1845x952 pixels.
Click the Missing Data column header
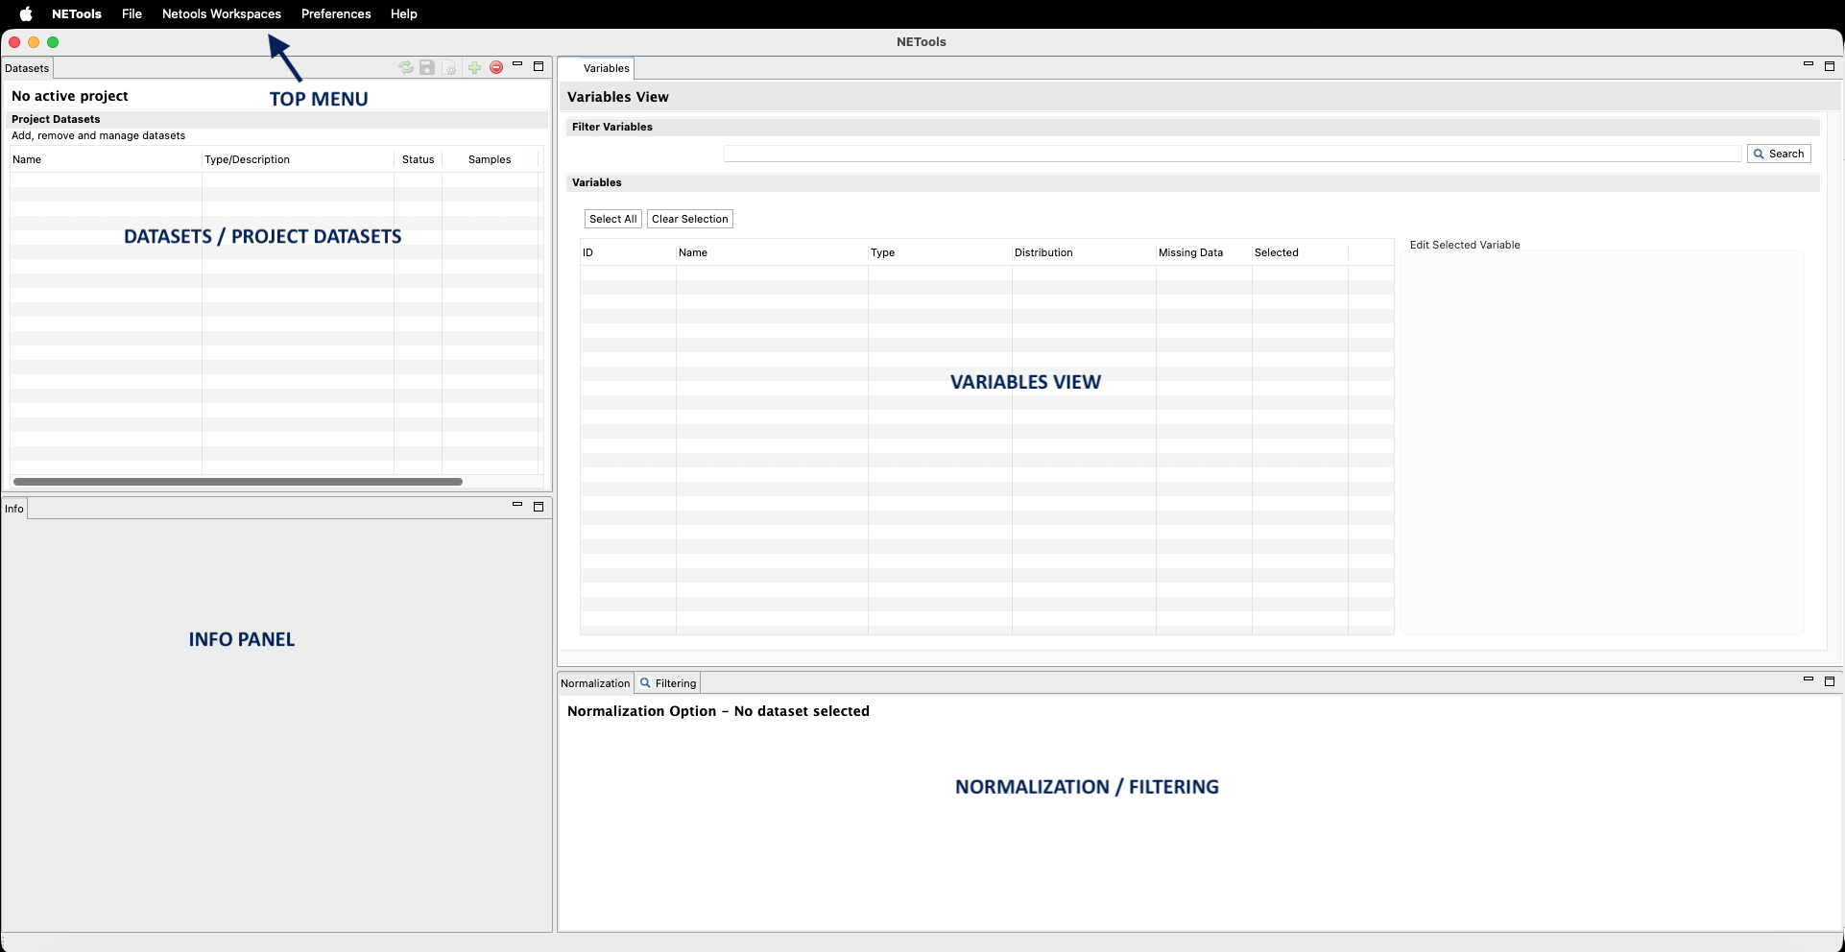tap(1204, 252)
